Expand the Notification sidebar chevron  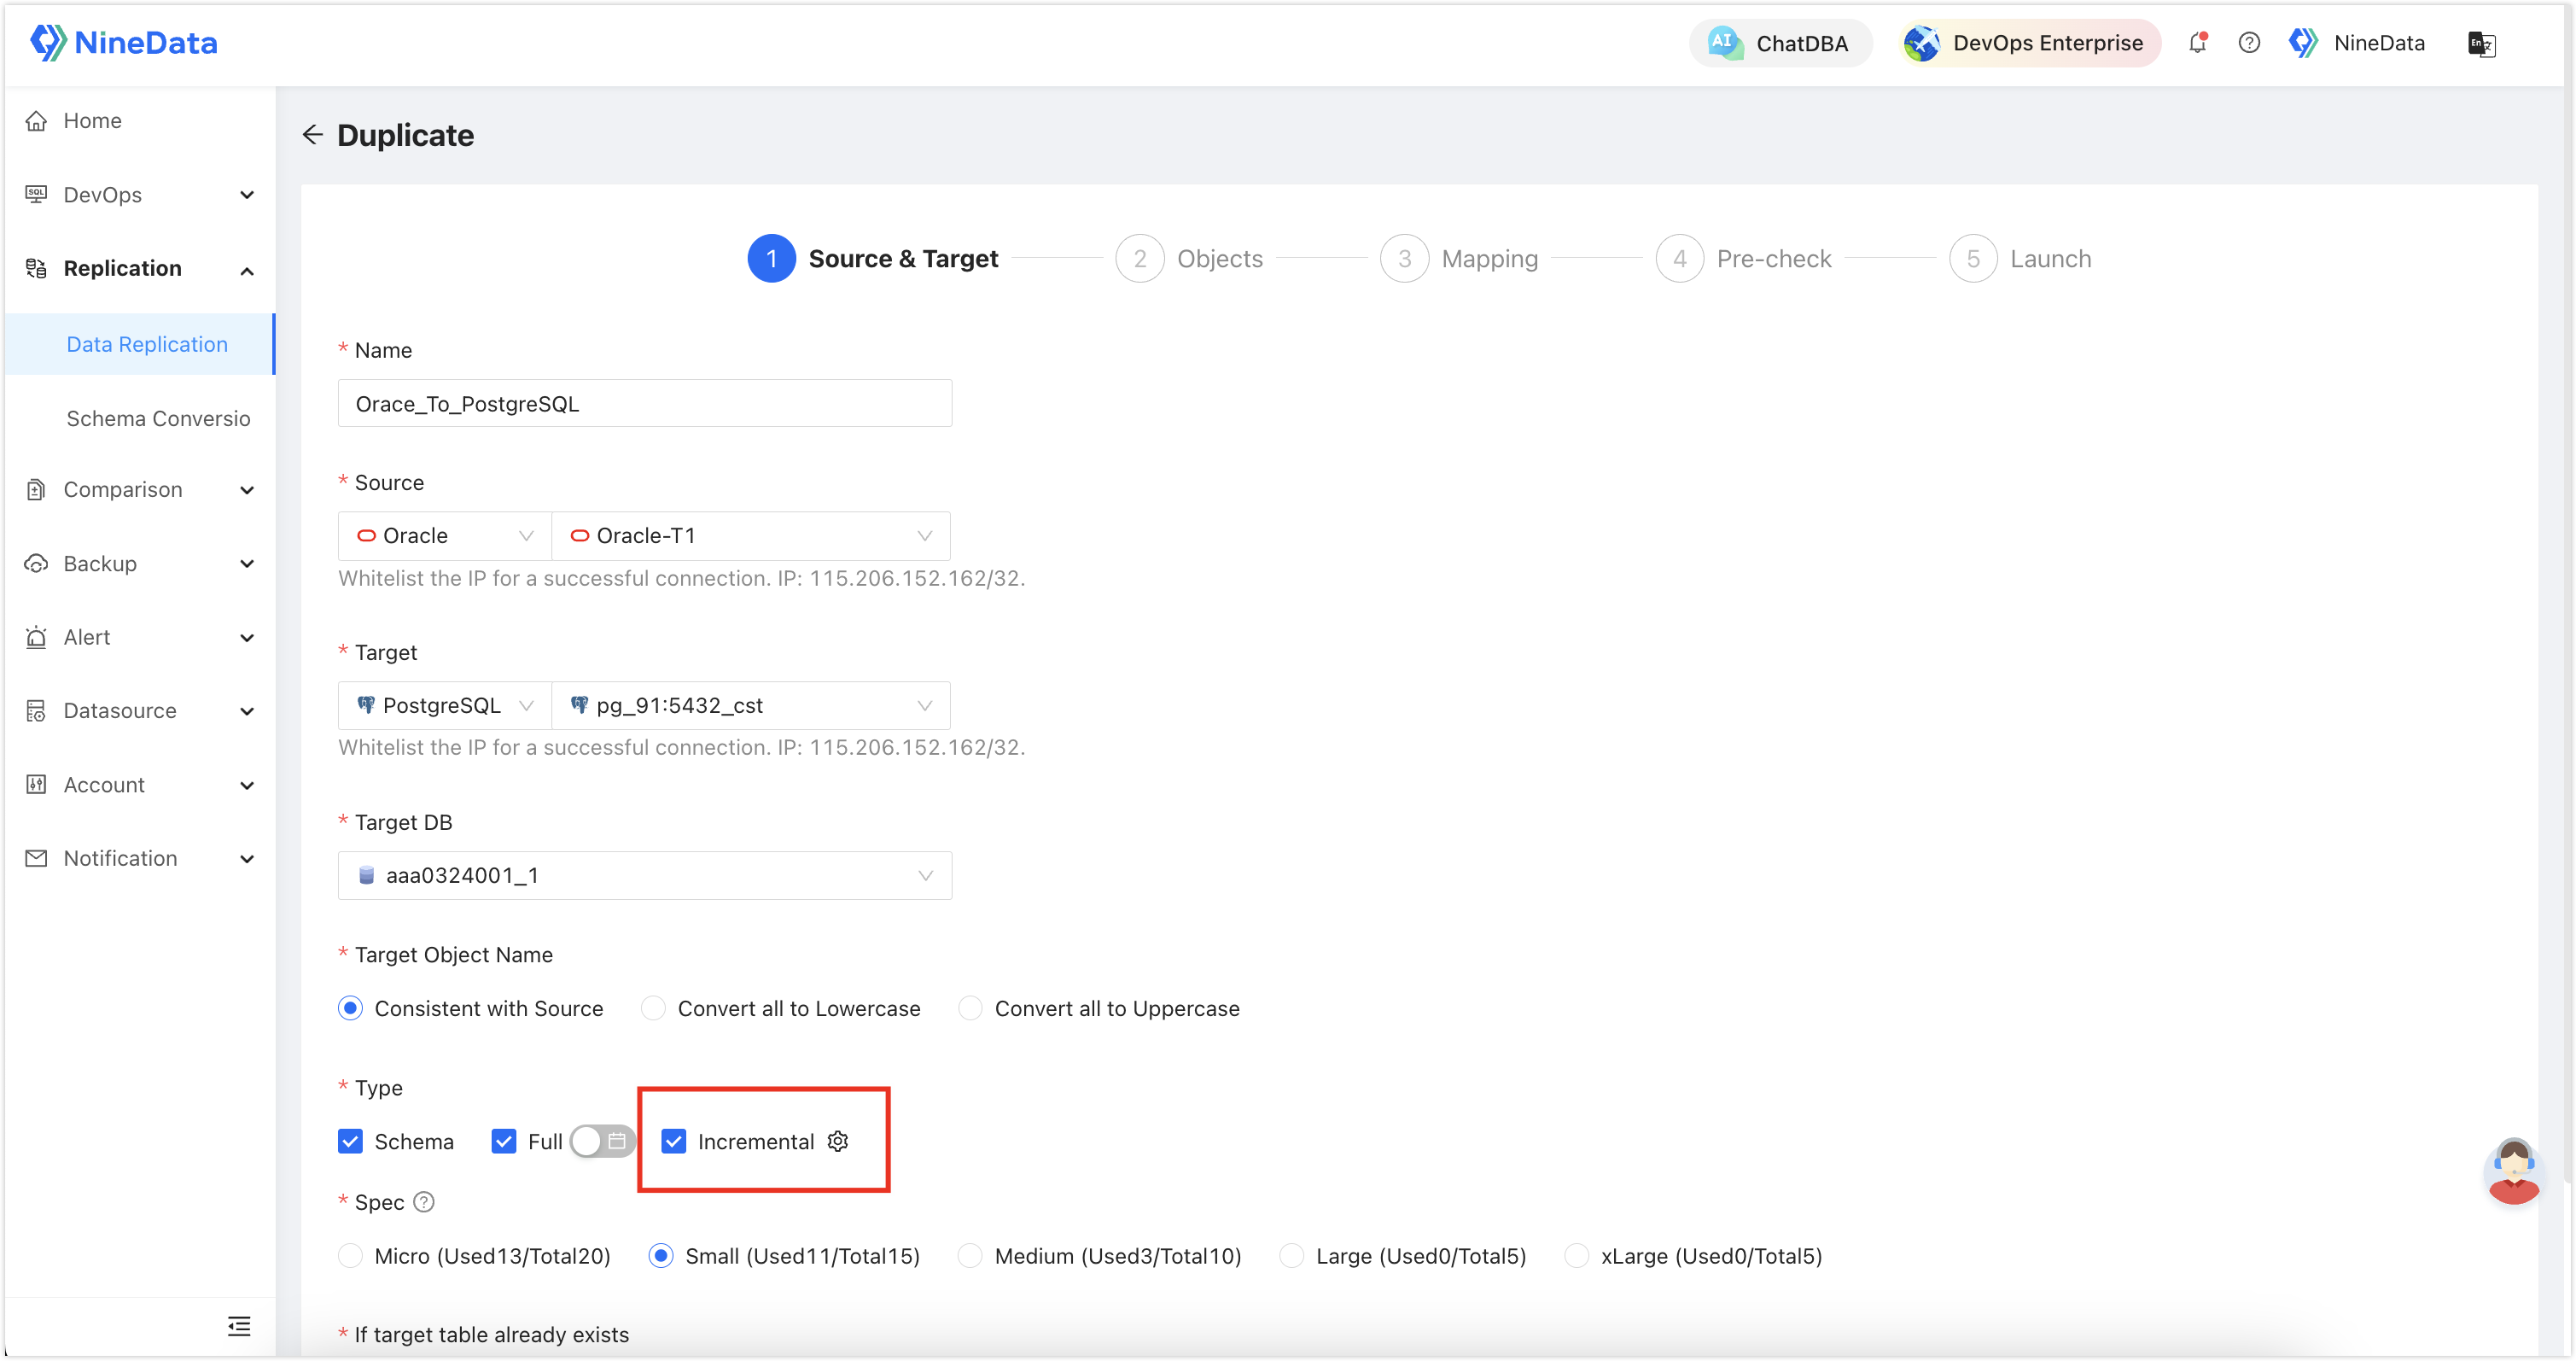click(x=247, y=859)
